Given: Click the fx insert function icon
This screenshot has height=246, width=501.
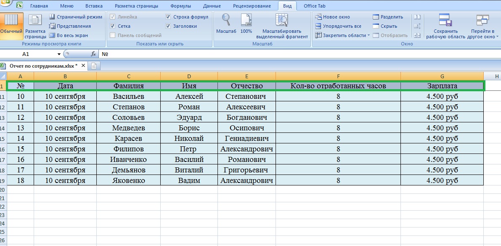Looking at the screenshot, I should click(x=93, y=54).
